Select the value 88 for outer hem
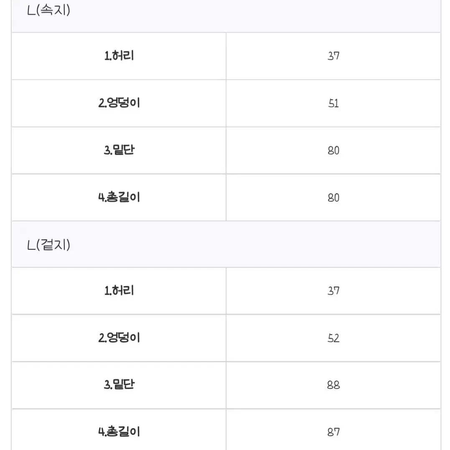 tap(333, 385)
